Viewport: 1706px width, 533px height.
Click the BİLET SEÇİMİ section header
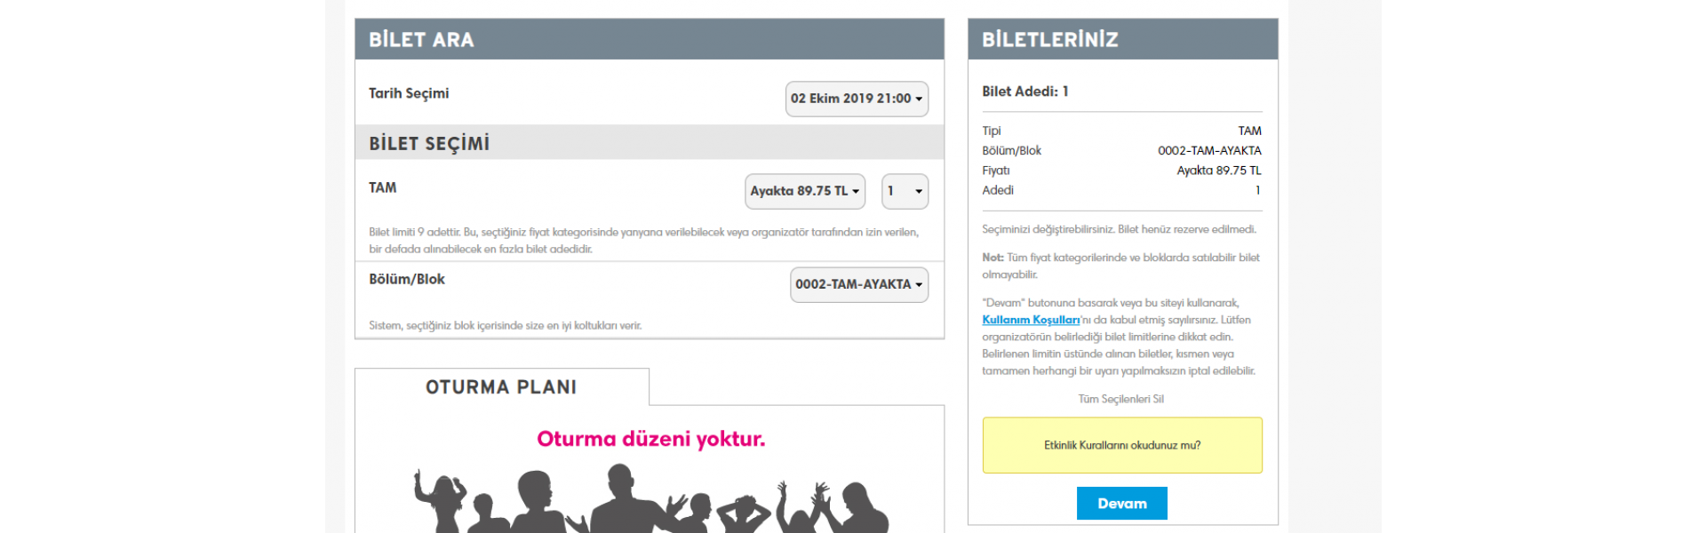coord(649,143)
